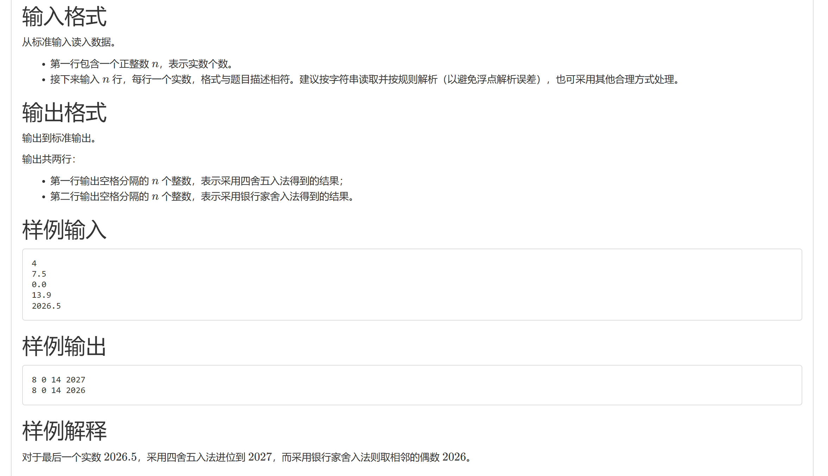This screenshot has width=828, height=476.
Task: Click the output line 8 0 14 2026
Action: point(58,390)
